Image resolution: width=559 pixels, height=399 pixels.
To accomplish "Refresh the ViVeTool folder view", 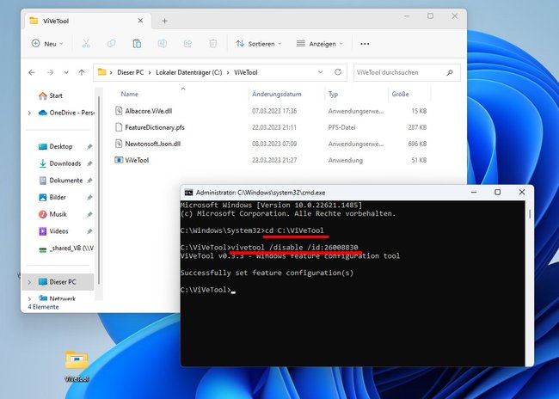I will coord(338,72).
